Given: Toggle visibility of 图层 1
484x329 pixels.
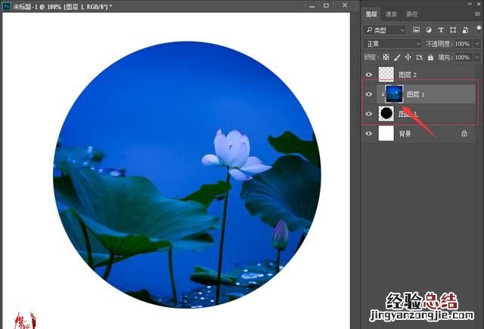Looking at the screenshot, I should (x=369, y=94).
